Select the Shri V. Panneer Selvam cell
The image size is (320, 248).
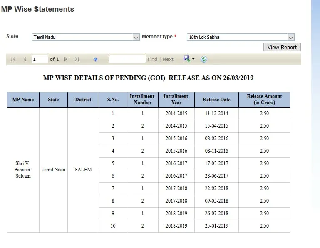coord(23,170)
